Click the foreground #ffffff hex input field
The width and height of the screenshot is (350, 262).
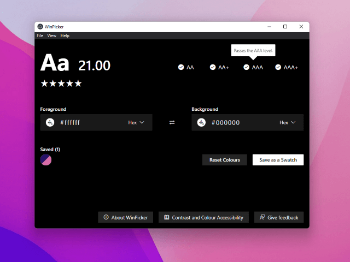[x=87, y=123]
